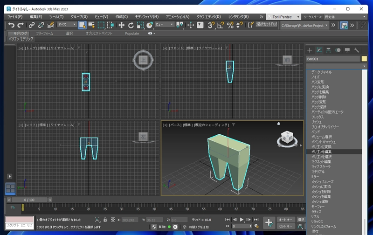Toggle the Spinner Snap button
Viewport: 373px width, 235px height.
coord(239,25)
